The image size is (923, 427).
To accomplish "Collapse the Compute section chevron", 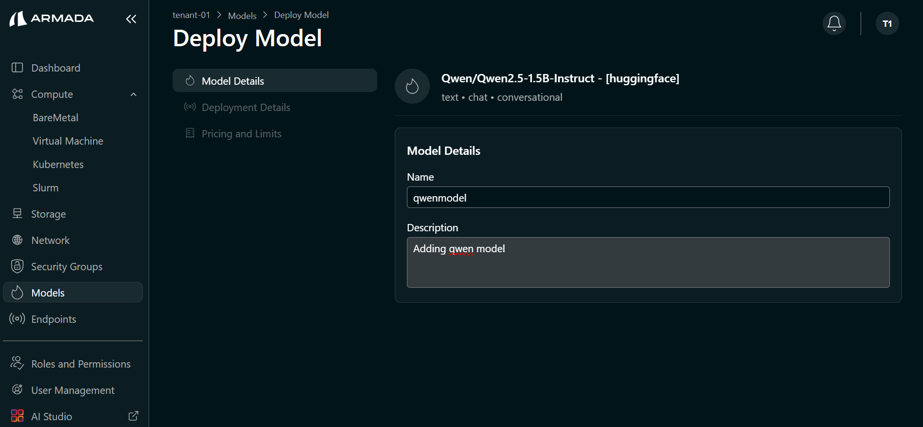I will tap(134, 94).
